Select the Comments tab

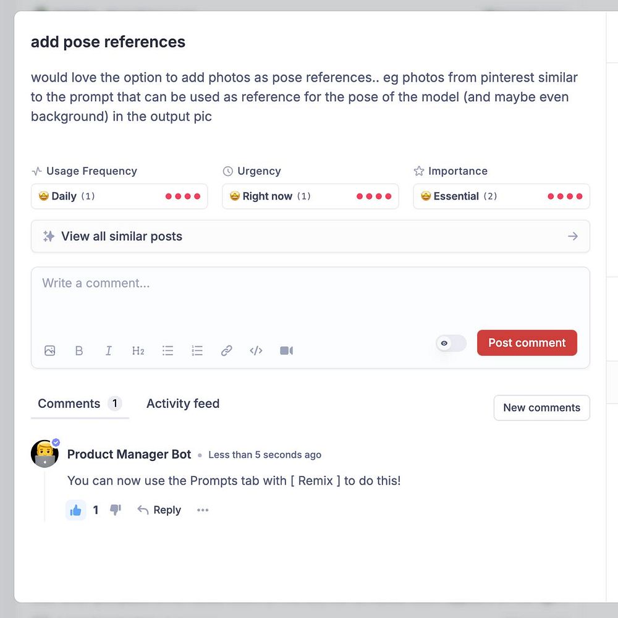click(x=69, y=404)
